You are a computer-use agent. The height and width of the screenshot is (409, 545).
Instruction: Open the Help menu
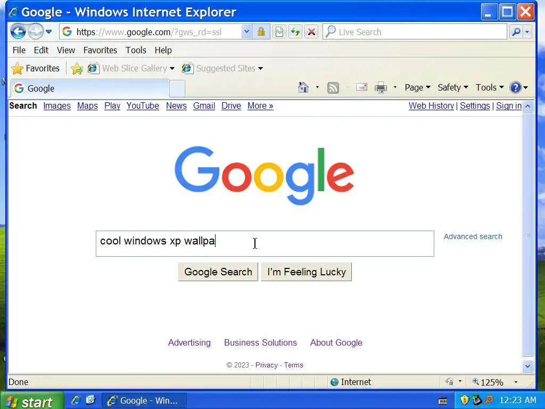pyautogui.click(x=163, y=50)
